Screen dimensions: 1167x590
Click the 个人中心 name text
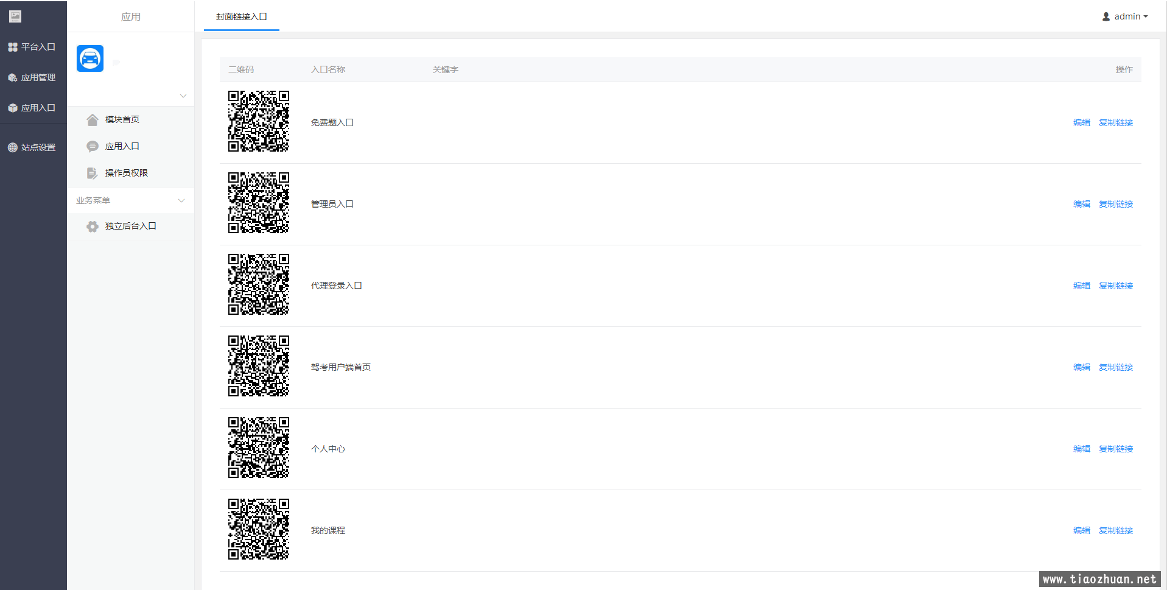click(328, 449)
